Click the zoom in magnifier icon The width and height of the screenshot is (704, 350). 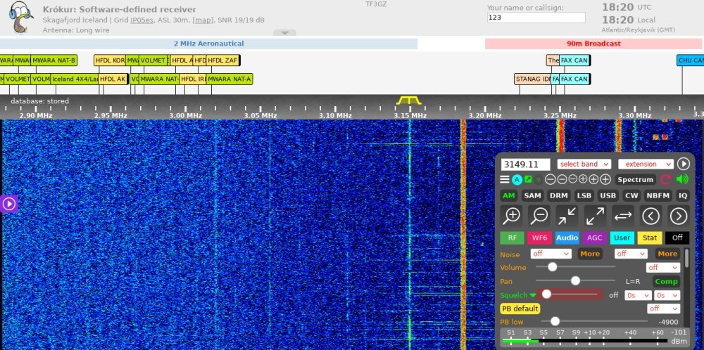[512, 216]
